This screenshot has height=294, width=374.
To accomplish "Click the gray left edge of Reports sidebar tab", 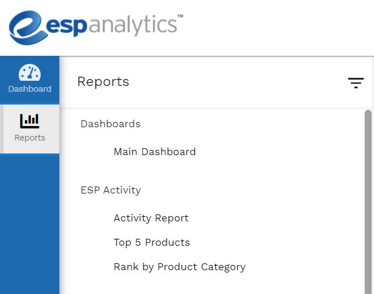I will pyautogui.click(x=2, y=129).
